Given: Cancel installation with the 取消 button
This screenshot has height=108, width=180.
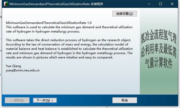Looking at the screenshot, I should [x=125, y=100].
